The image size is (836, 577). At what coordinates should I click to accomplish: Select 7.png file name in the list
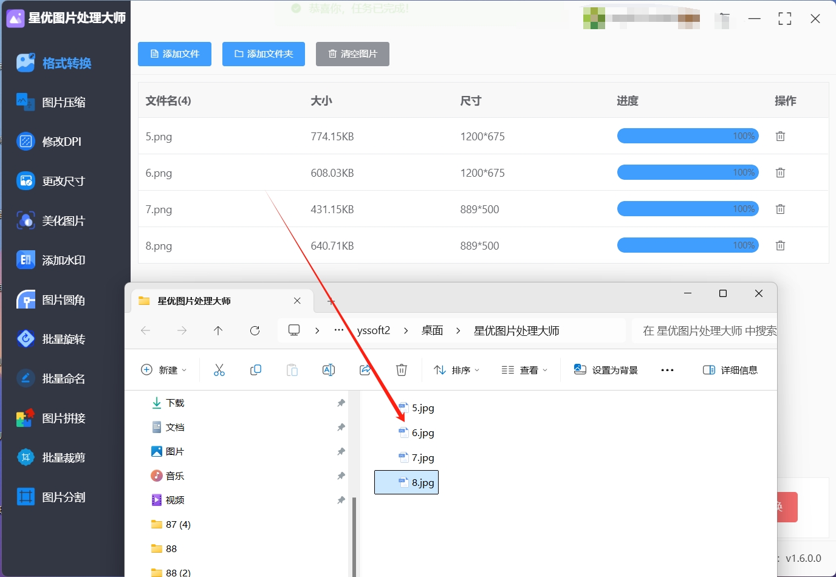click(159, 210)
